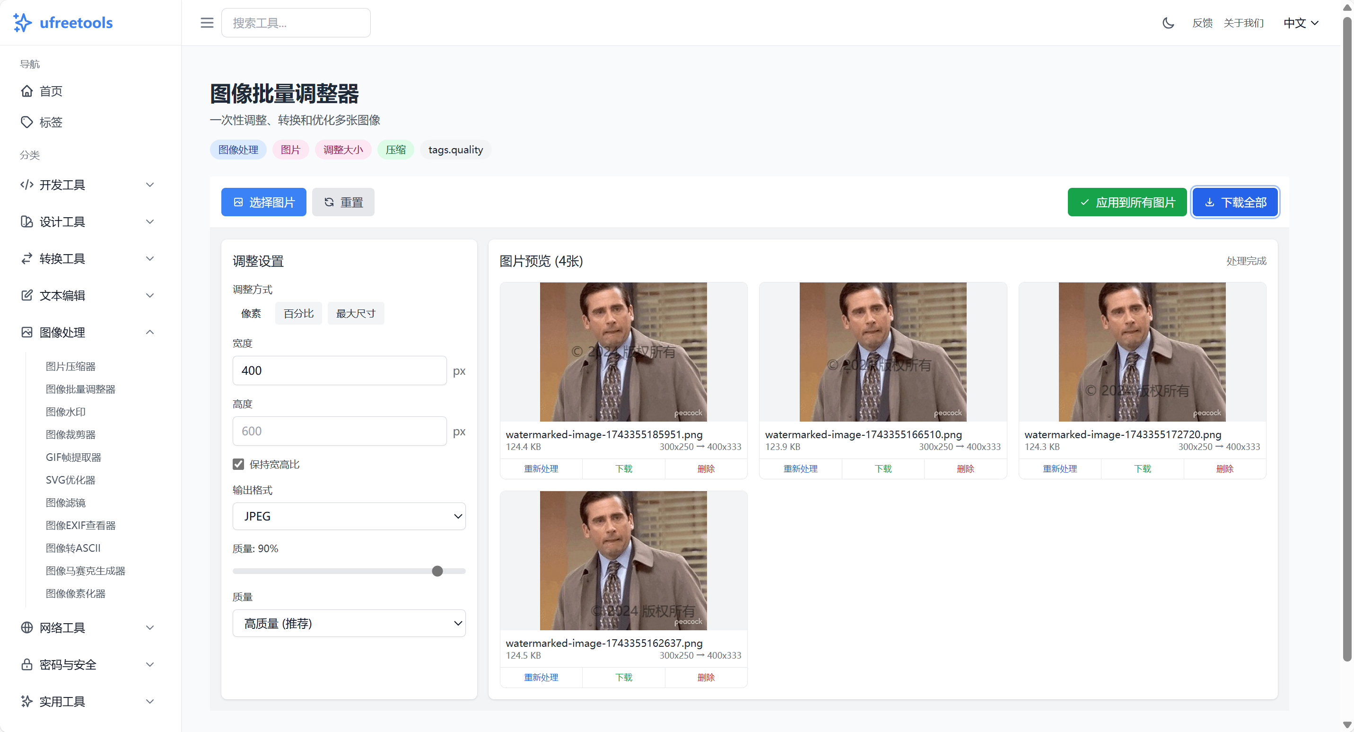Click the 质量 90% slider handle
The image size is (1354, 732).
(x=437, y=571)
